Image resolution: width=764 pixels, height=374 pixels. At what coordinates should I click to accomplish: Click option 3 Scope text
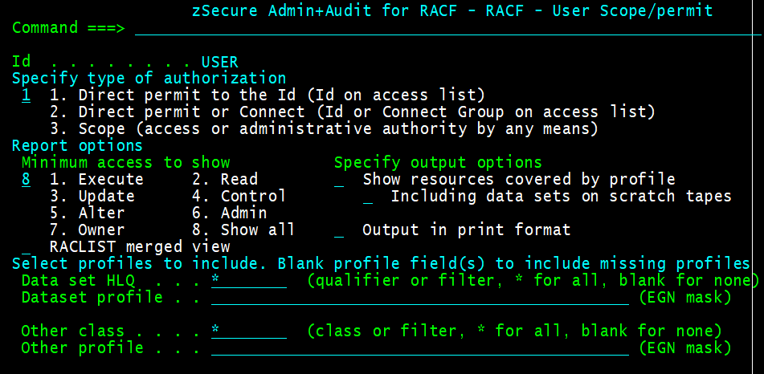coord(324,128)
